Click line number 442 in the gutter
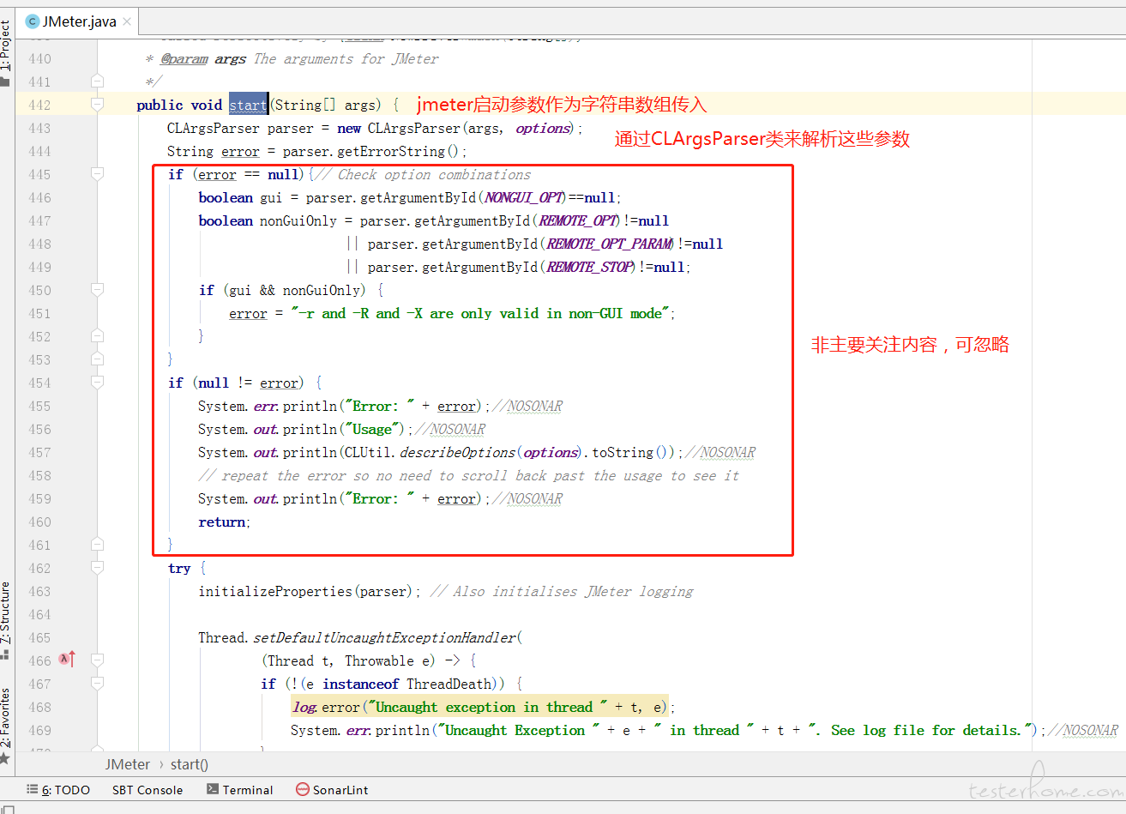Screen dimensions: 1126x814 [x=39, y=105]
